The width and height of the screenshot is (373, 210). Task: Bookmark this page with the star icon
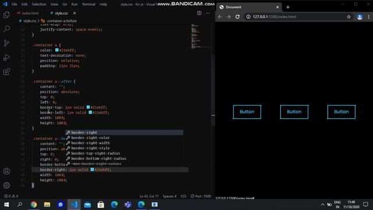click(349, 17)
